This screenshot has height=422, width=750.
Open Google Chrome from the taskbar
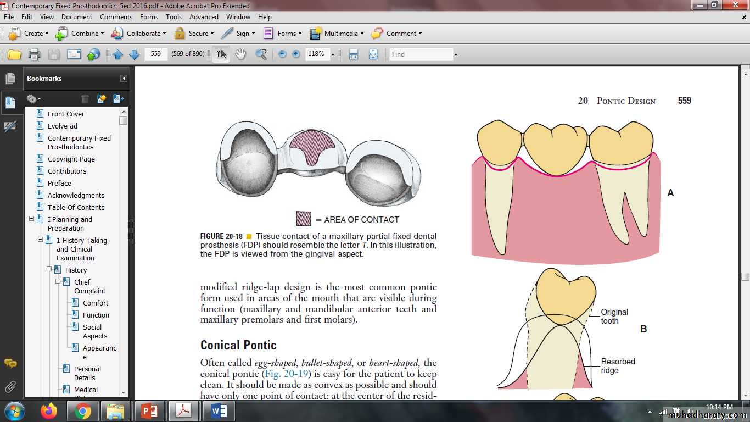pyautogui.click(x=83, y=411)
